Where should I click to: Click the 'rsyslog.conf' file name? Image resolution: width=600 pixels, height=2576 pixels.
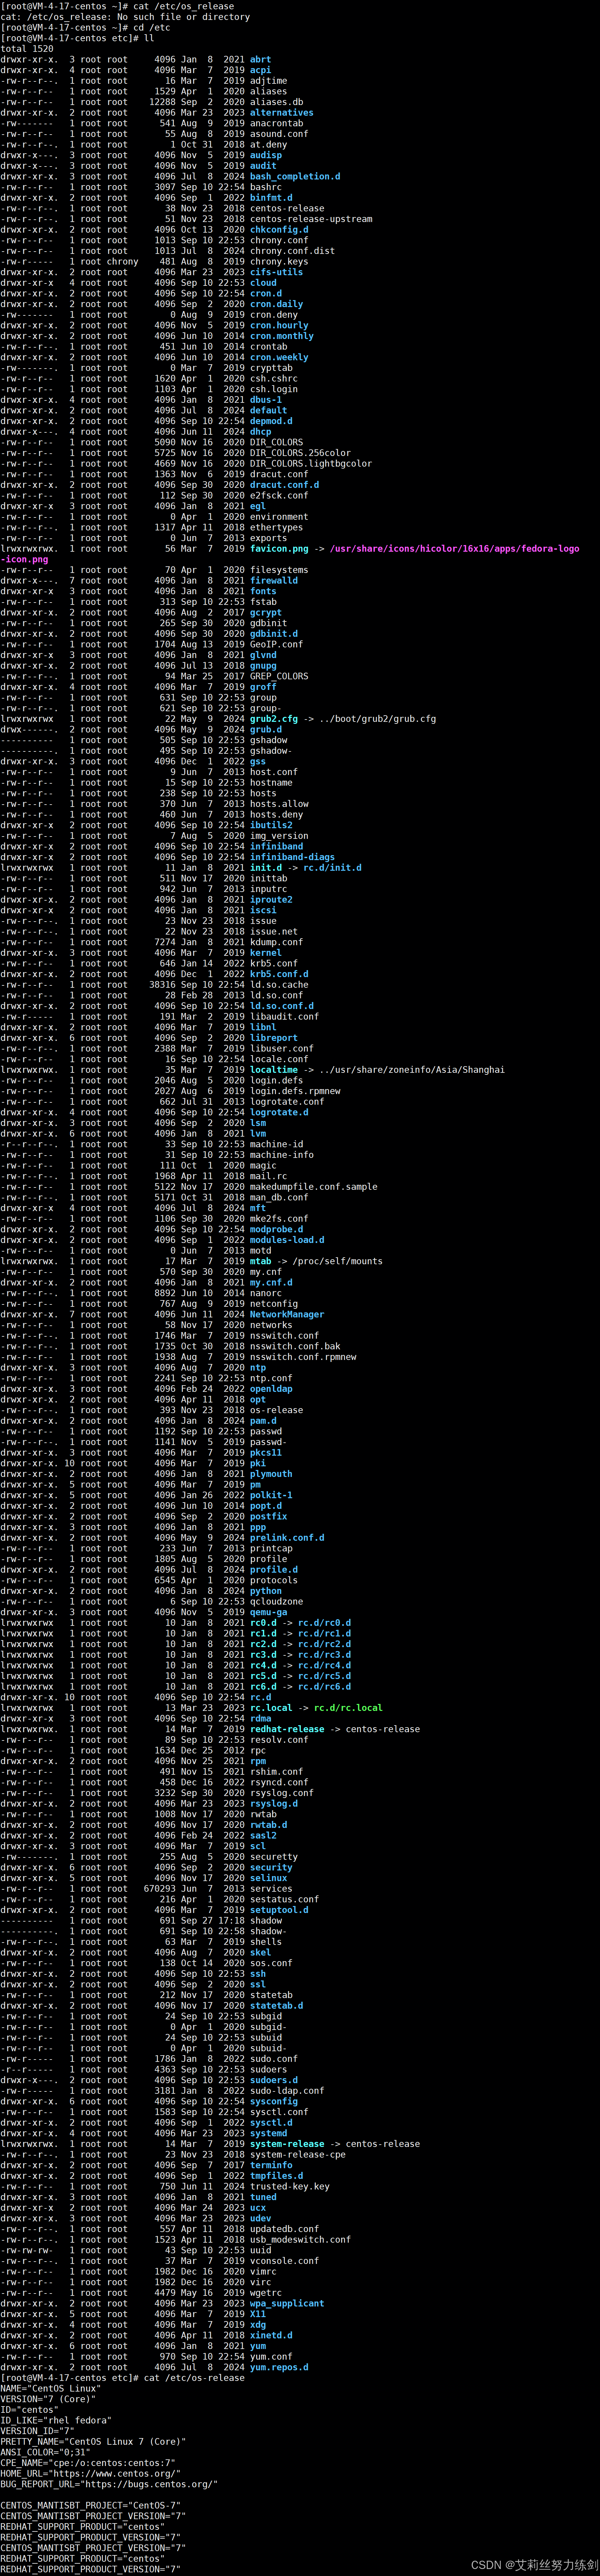click(282, 1793)
